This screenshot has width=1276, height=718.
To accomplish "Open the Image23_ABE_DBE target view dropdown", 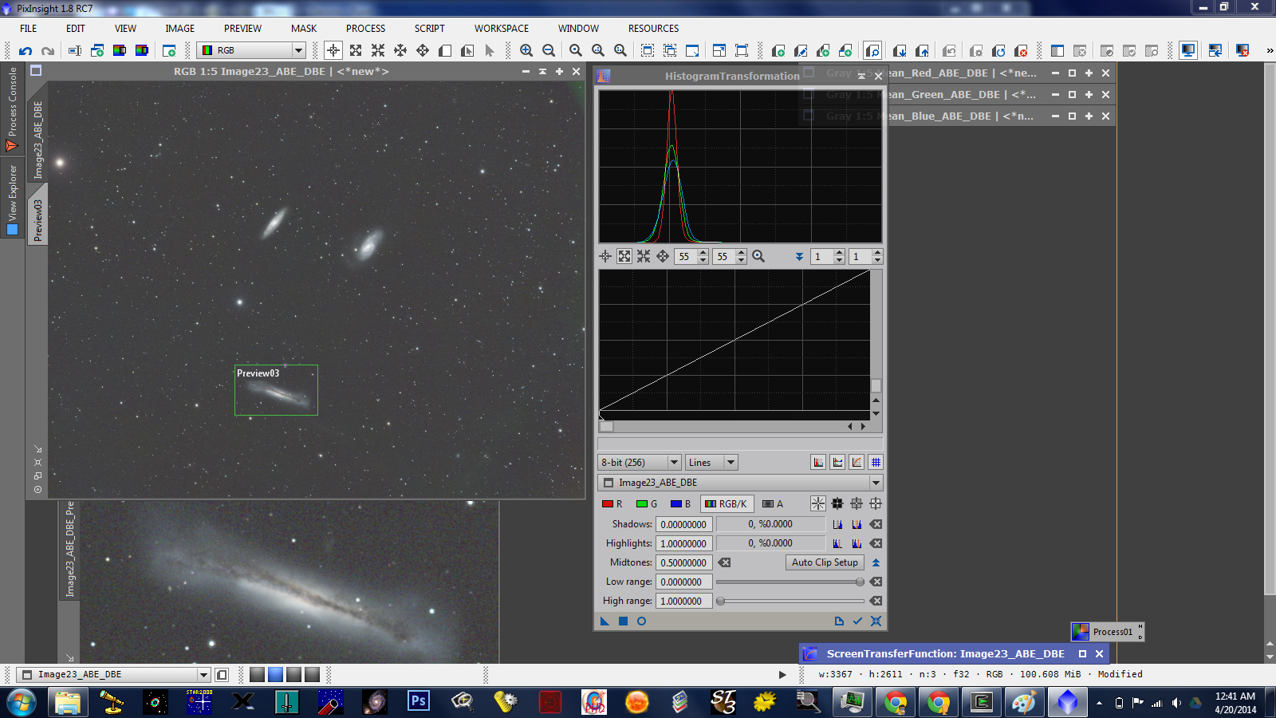I will click(740, 483).
